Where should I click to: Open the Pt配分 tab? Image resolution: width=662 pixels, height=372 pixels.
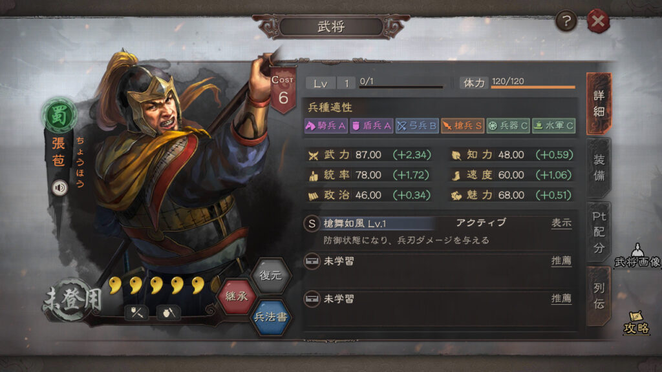(x=599, y=232)
